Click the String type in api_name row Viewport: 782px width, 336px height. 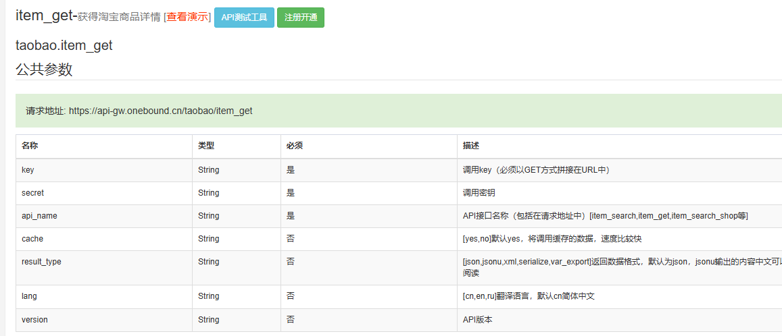[x=208, y=215]
